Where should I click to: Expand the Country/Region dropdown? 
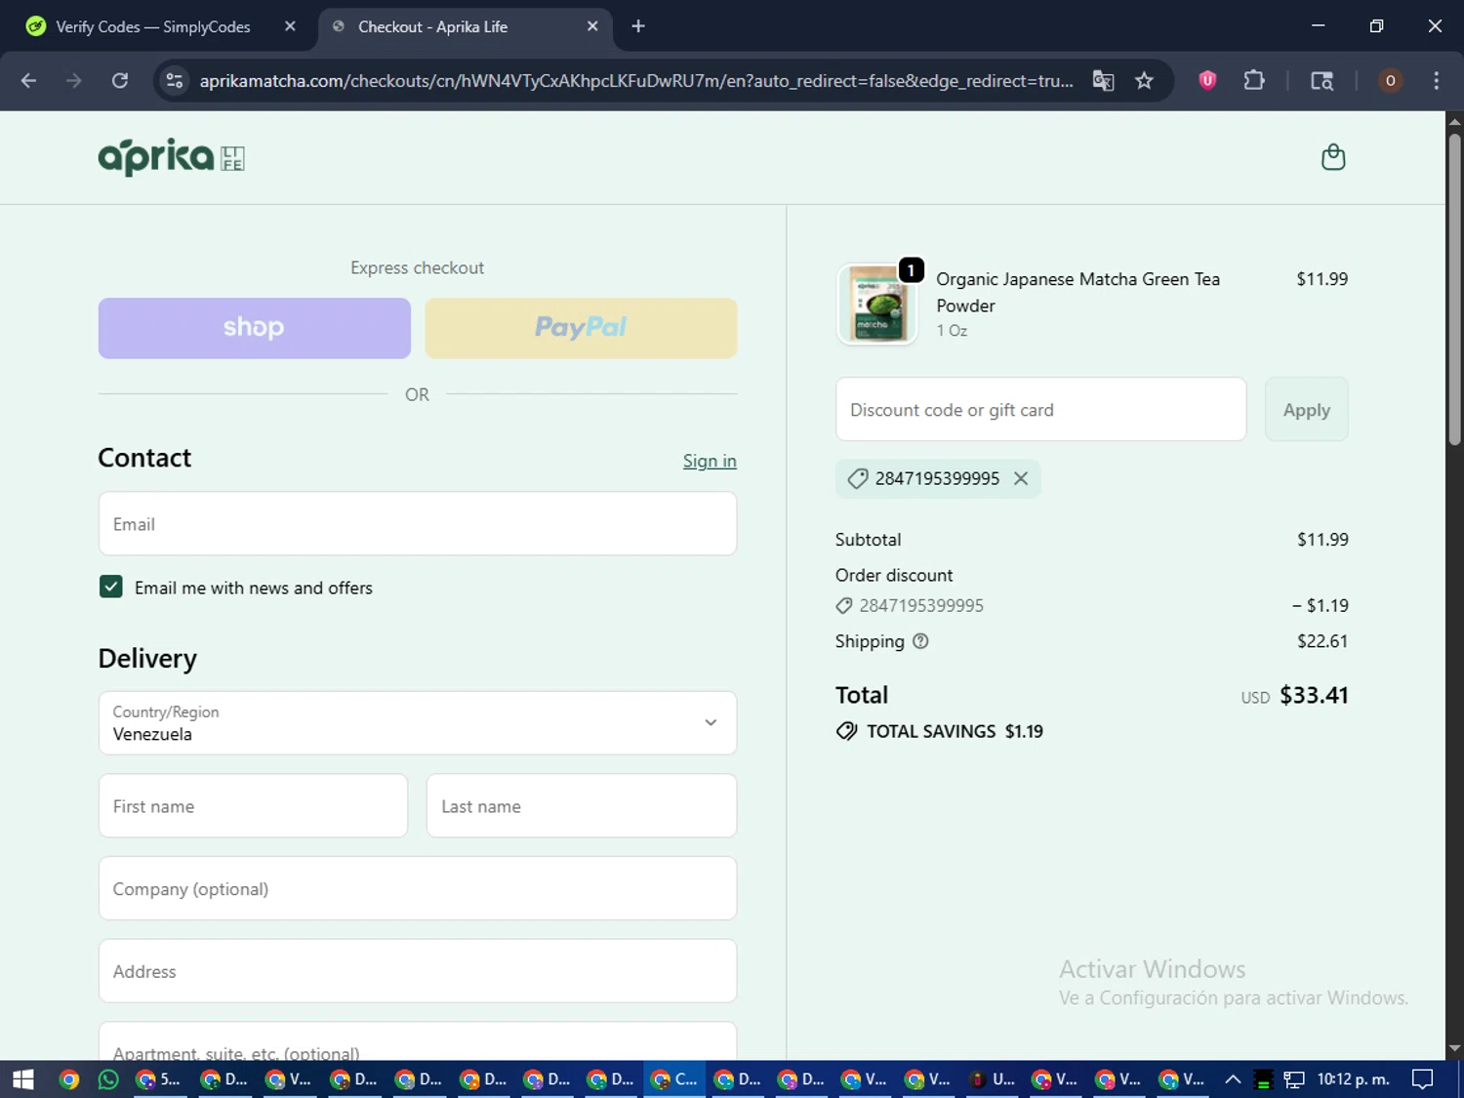tap(418, 723)
